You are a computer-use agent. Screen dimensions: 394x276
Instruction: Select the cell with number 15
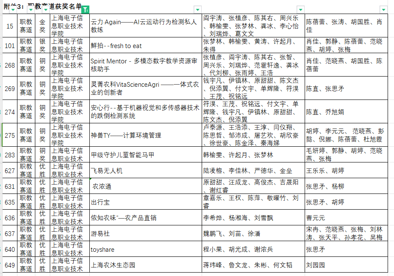click(x=10, y=26)
